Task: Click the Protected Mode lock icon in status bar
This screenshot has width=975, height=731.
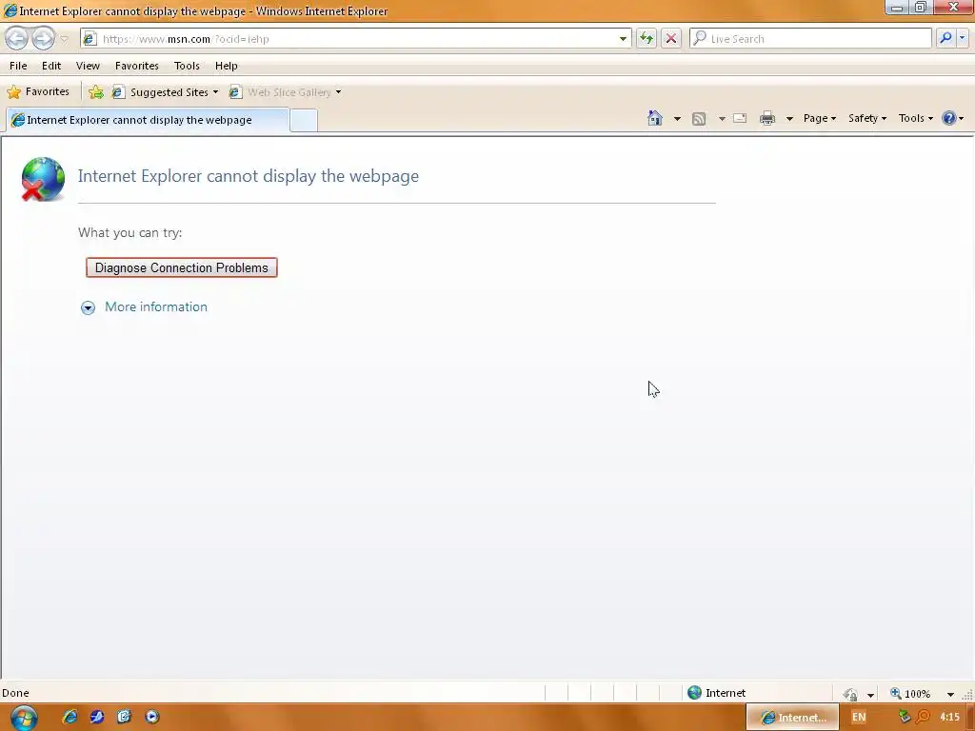Action: (850, 694)
